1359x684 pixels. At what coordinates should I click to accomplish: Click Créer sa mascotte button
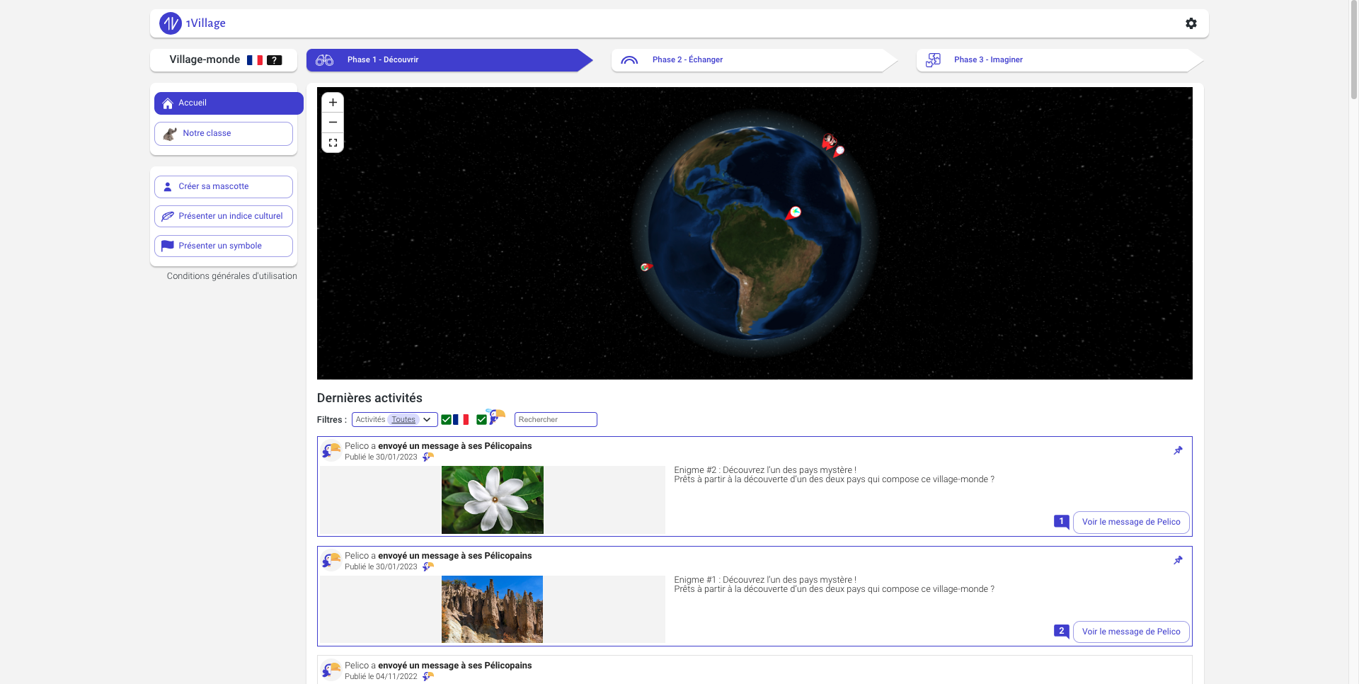tap(224, 186)
